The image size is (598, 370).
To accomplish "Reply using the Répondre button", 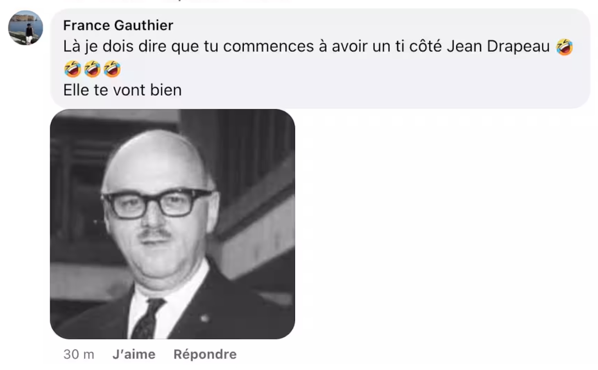I will [205, 354].
